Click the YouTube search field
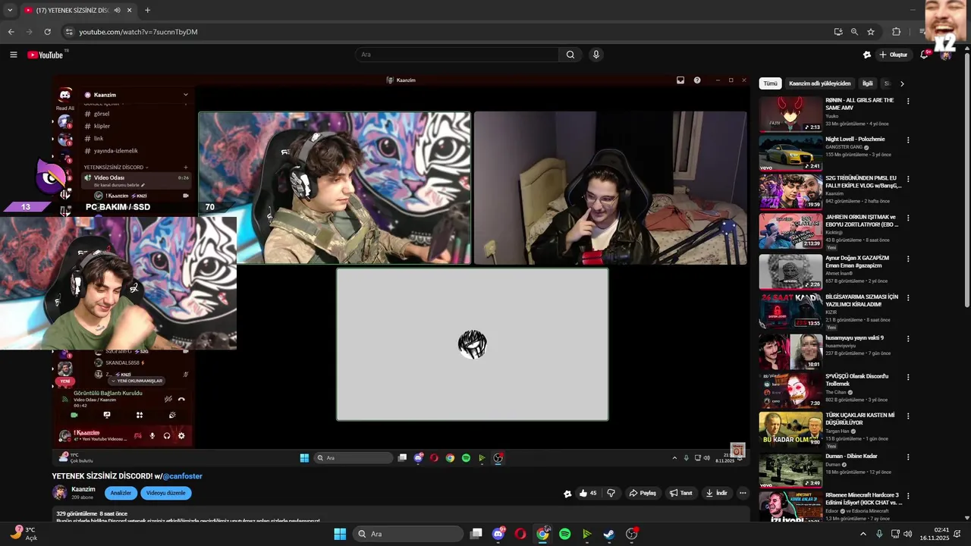The image size is (971, 546). 457,55
